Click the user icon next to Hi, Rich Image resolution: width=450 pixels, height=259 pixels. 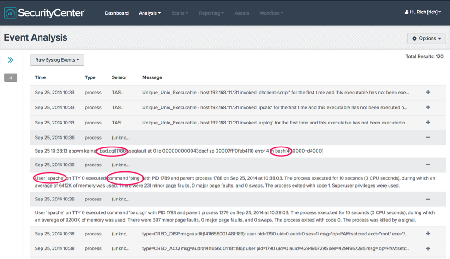point(407,12)
